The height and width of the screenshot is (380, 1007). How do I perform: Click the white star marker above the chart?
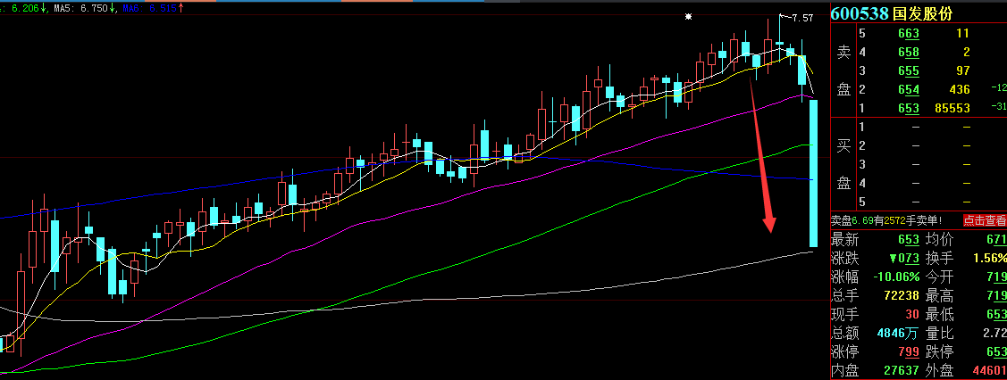[688, 16]
